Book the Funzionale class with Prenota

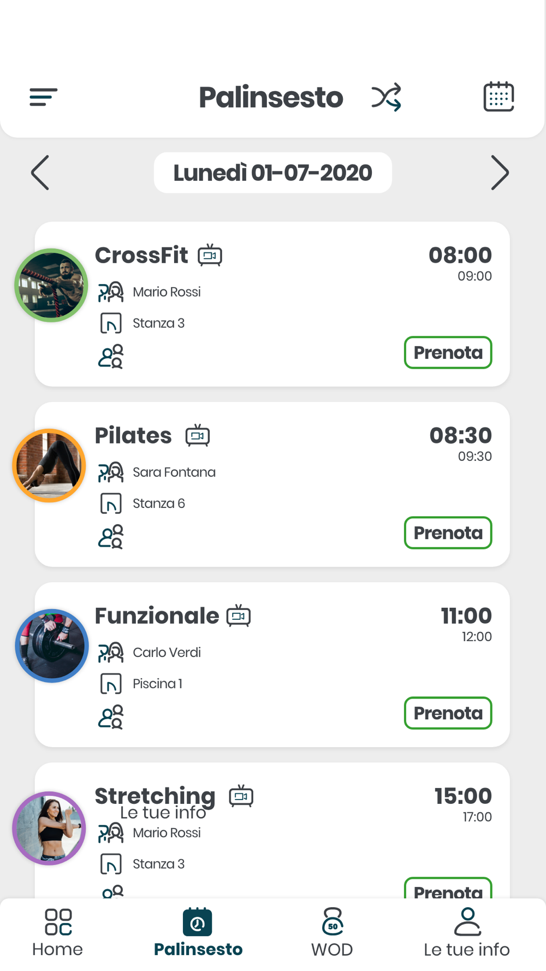[448, 713]
